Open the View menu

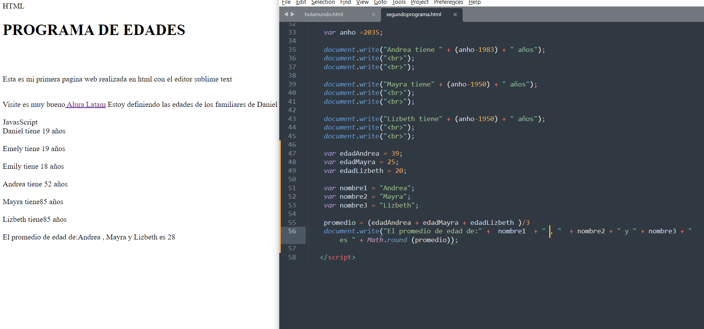[362, 2]
